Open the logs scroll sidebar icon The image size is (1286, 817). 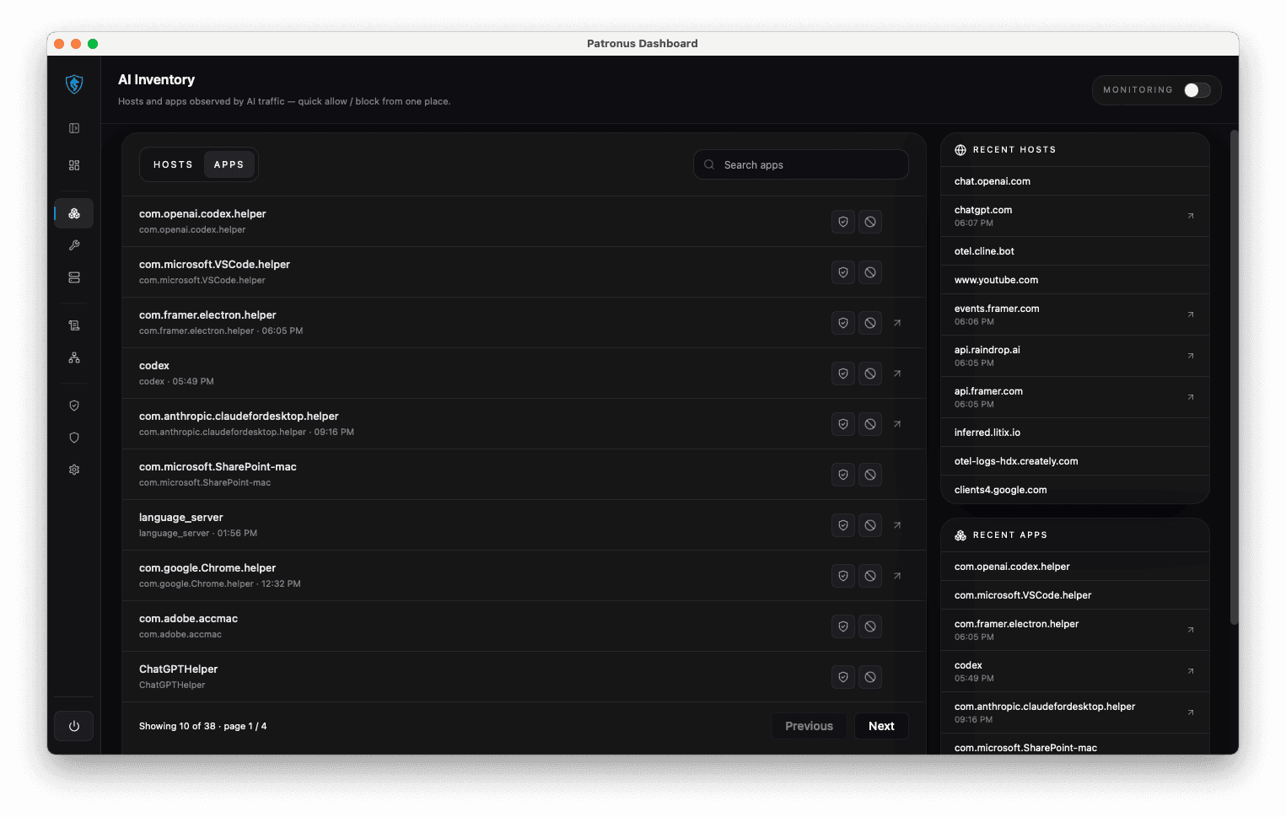pyautogui.click(x=74, y=325)
